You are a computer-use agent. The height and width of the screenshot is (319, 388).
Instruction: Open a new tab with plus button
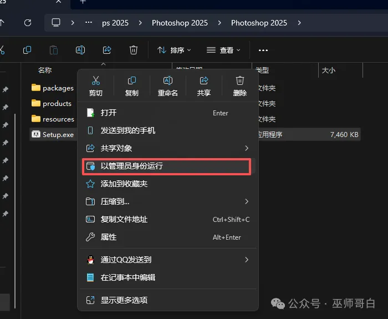point(83,2)
